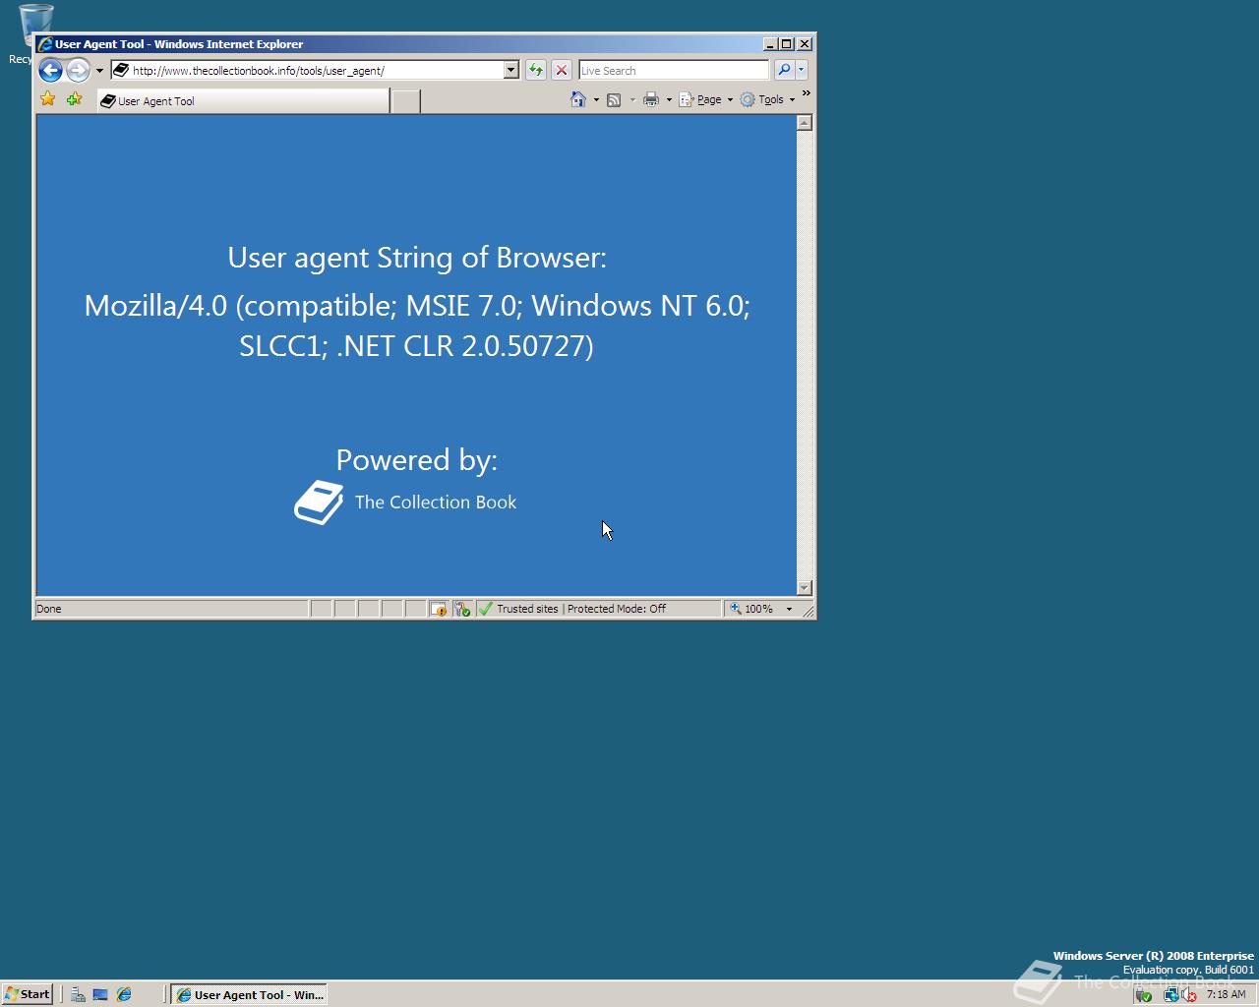Screen dimensions: 1259x1007
Task: Click the page favicon in address bar
Action: point(121,70)
